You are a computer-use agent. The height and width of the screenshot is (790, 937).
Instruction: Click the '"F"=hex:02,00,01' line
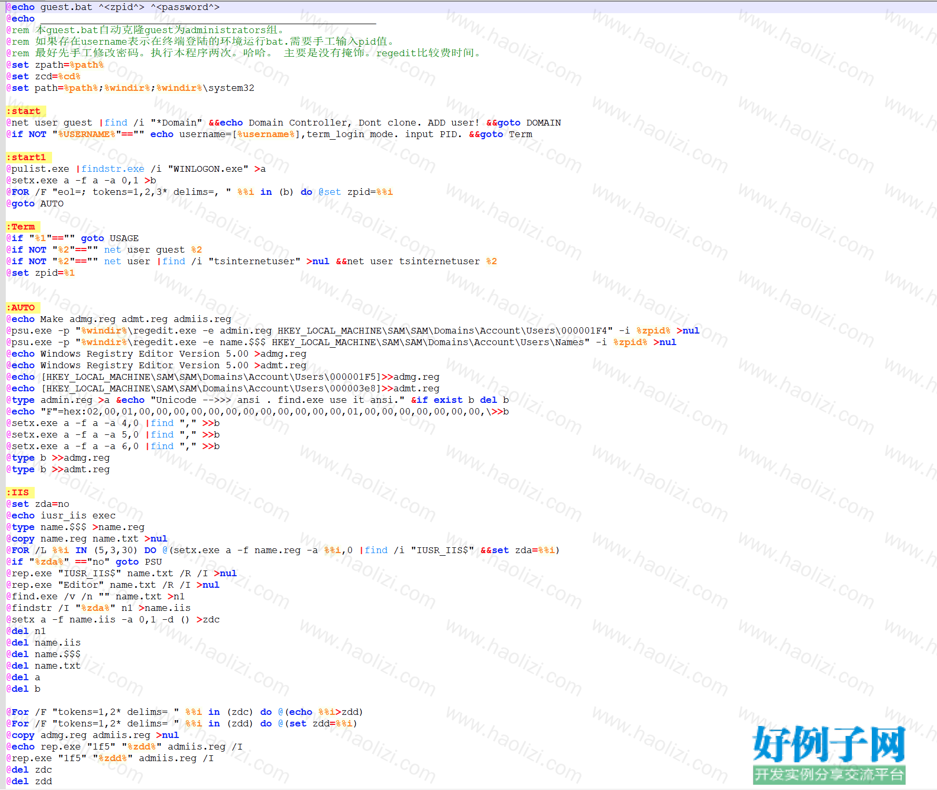(x=258, y=411)
